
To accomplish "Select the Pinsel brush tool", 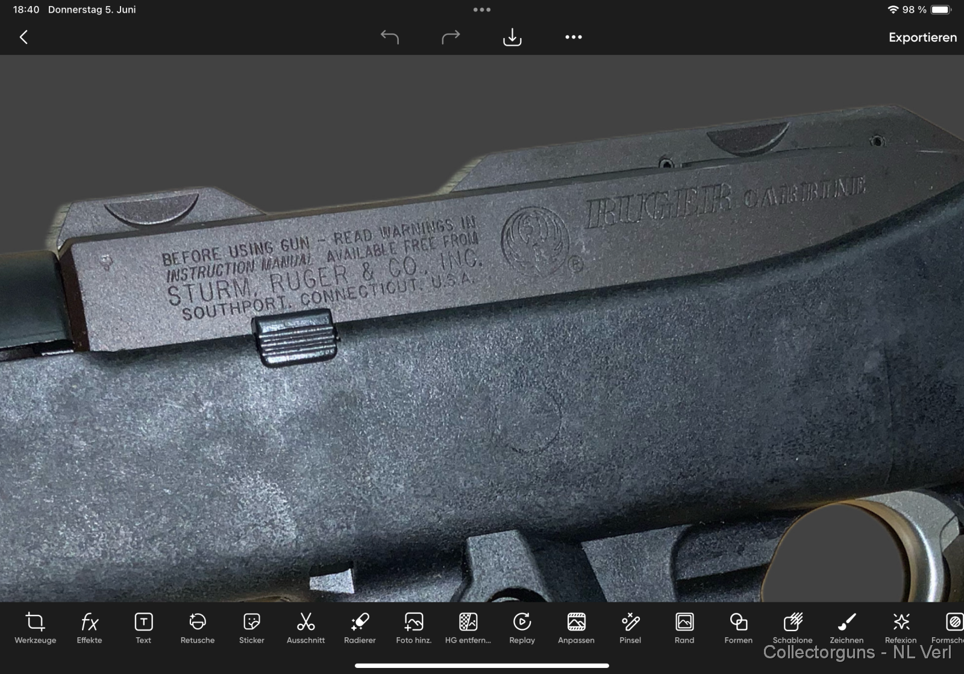I will (630, 628).
